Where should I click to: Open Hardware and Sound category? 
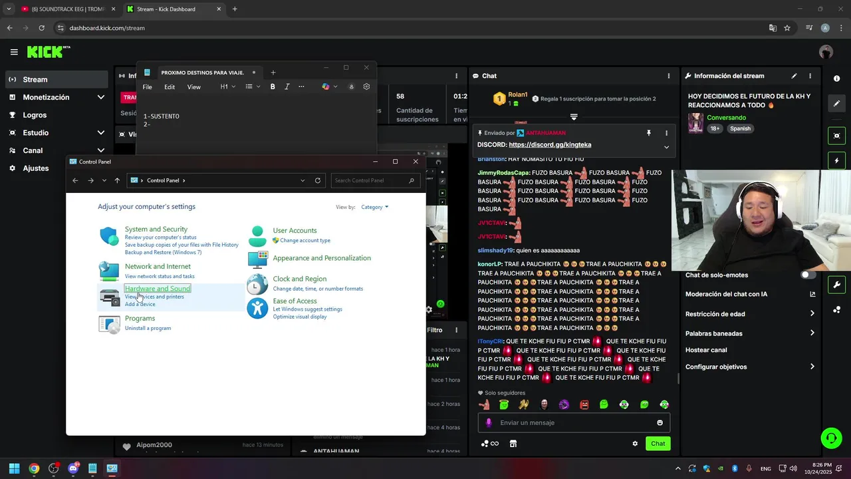tap(158, 288)
